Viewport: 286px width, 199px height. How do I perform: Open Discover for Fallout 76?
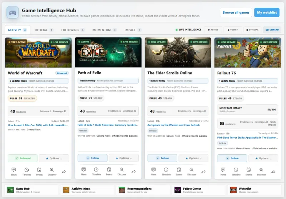tap(261, 171)
